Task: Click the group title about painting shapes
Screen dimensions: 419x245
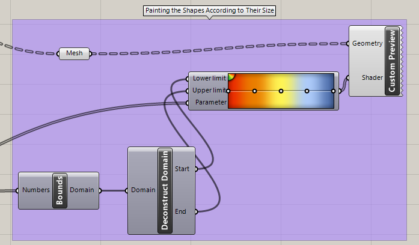Action: coord(209,11)
